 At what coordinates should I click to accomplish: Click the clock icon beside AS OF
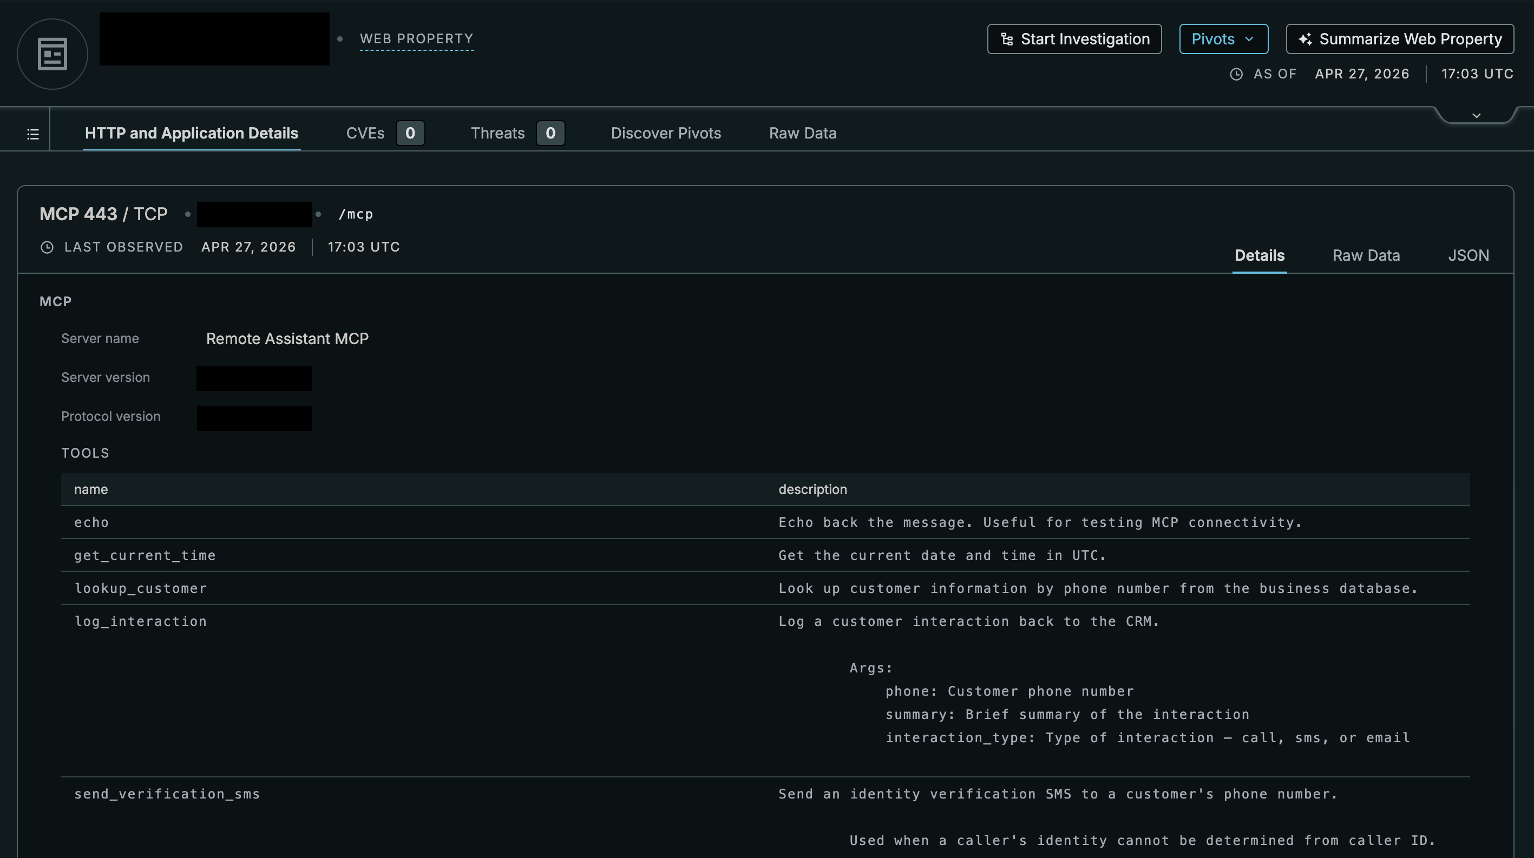(x=1236, y=74)
